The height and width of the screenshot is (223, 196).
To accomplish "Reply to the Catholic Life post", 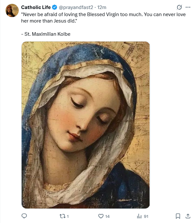I will (x=24, y=216).
